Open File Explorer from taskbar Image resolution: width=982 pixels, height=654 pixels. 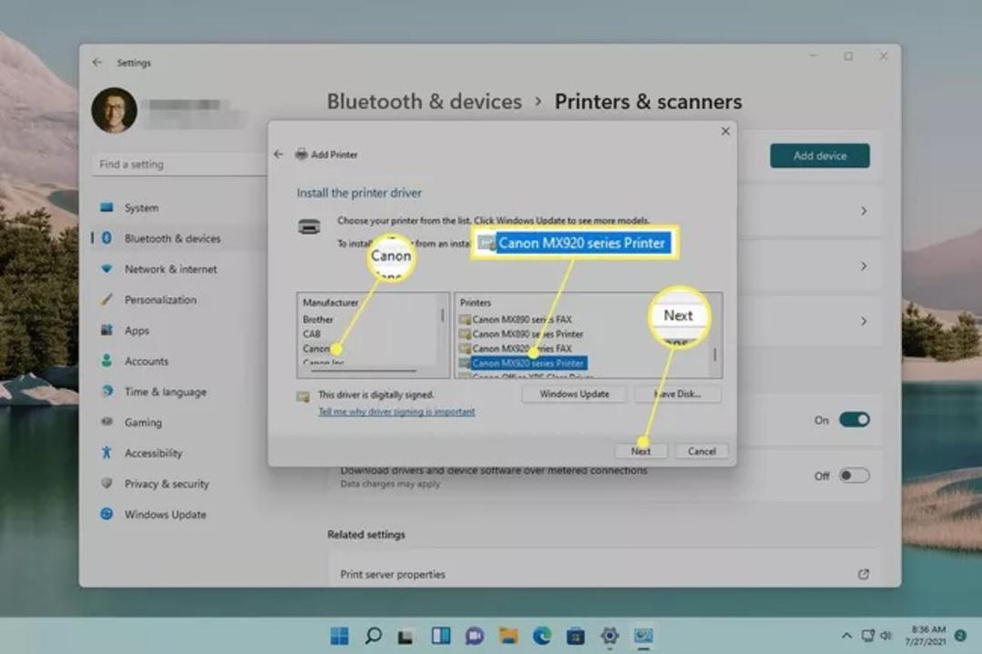[x=508, y=637]
